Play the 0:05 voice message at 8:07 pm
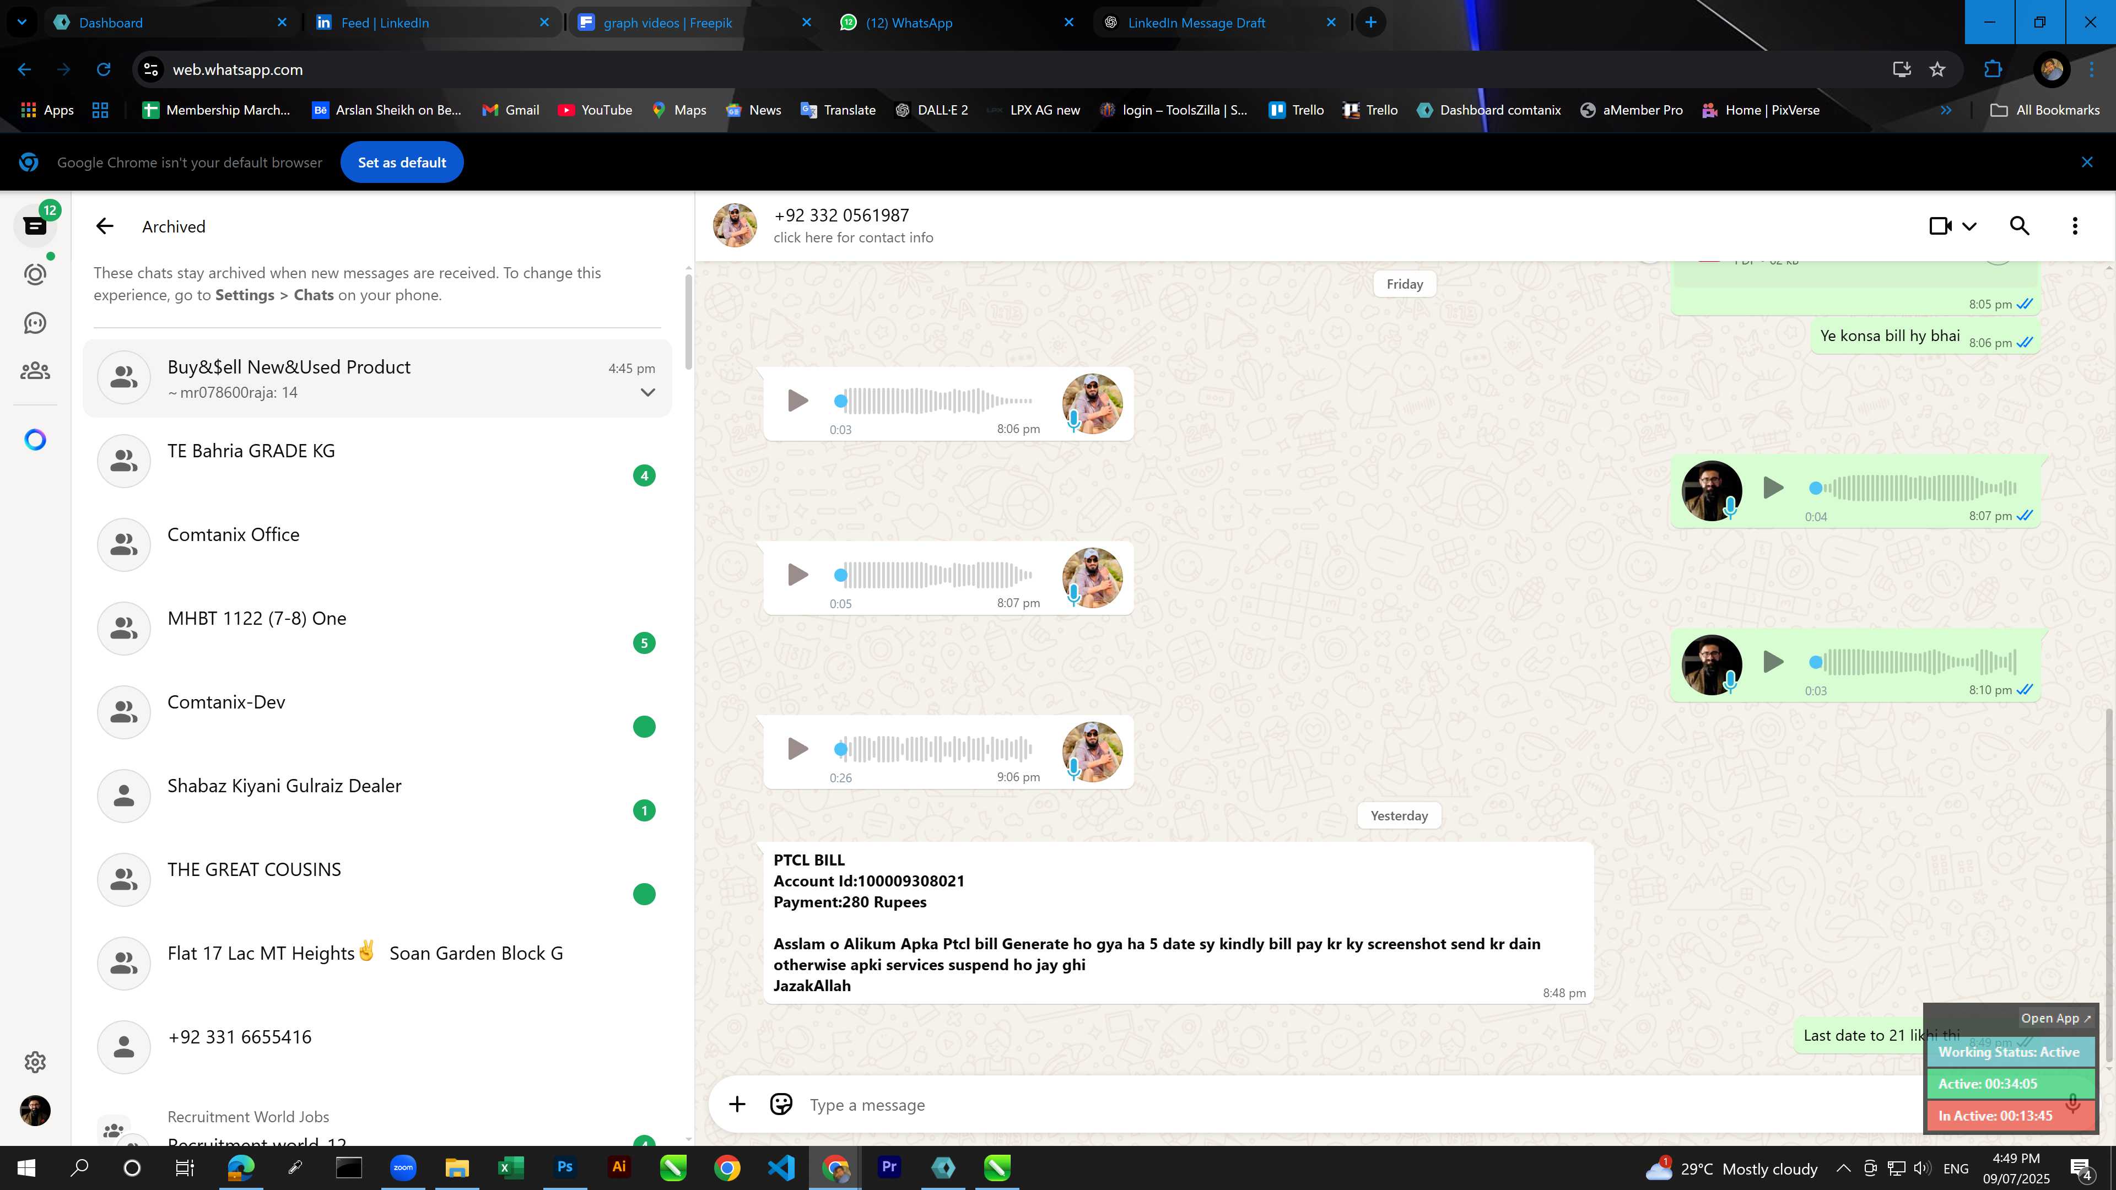Screen dimensions: 2116x1190 (797, 575)
